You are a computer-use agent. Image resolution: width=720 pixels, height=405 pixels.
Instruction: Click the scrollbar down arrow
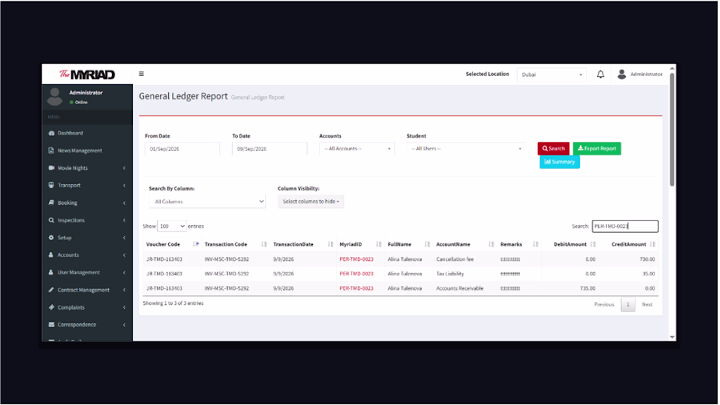pyautogui.click(x=672, y=337)
